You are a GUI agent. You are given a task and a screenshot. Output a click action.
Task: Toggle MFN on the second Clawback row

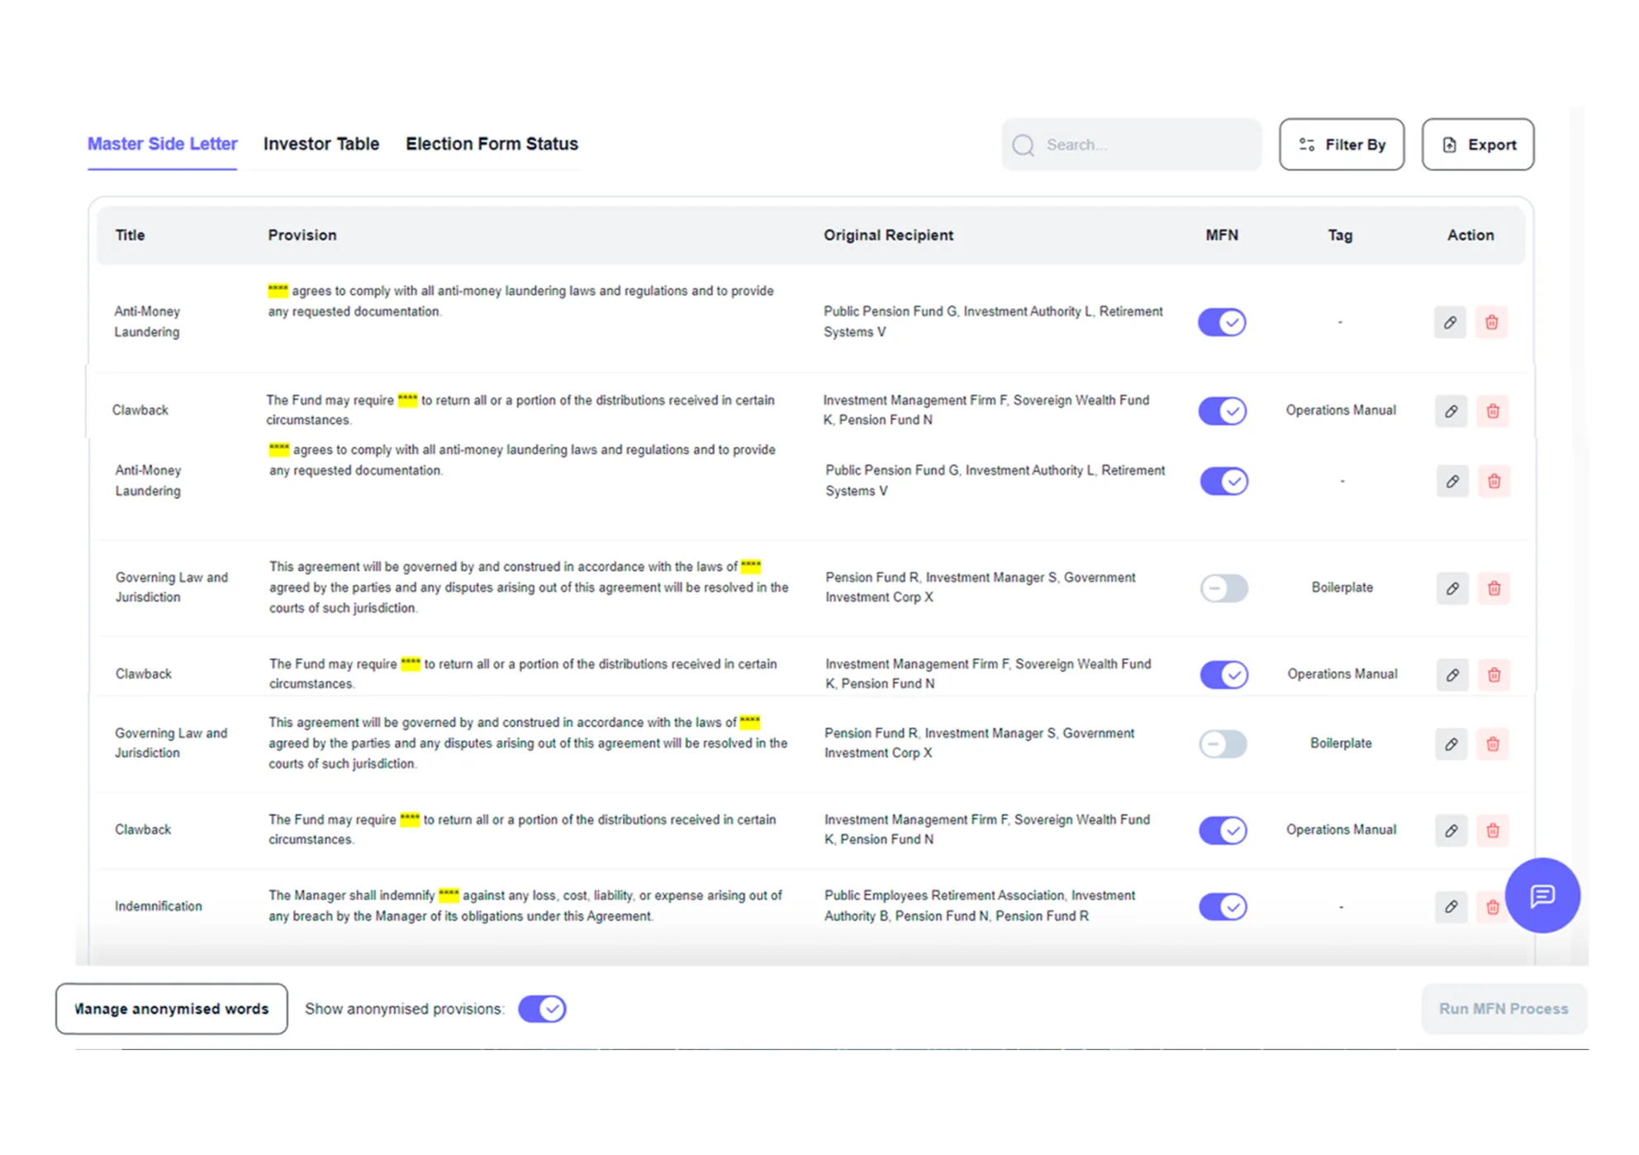tap(1224, 675)
